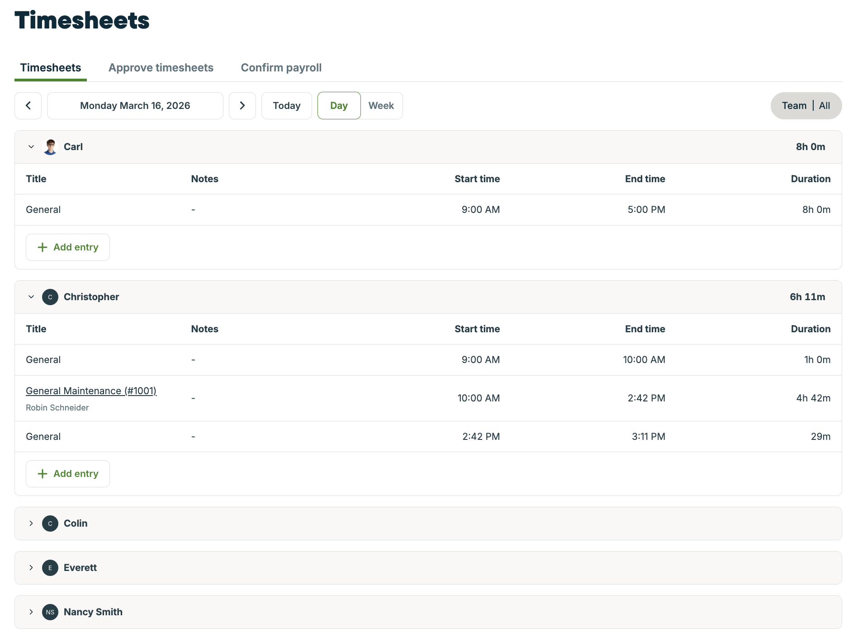Select the Day view toggle
853x632 pixels.
click(x=339, y=105)
